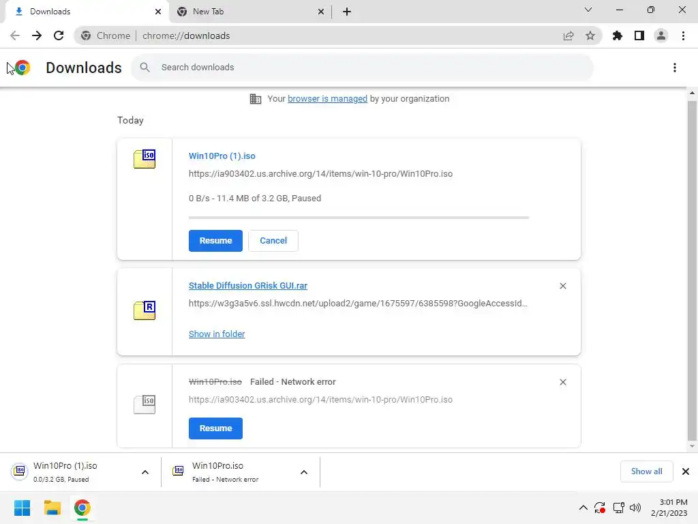Click the Chrome taskbar icon
The width and height of the screenshot is (698, 524).
click(82, 508)
